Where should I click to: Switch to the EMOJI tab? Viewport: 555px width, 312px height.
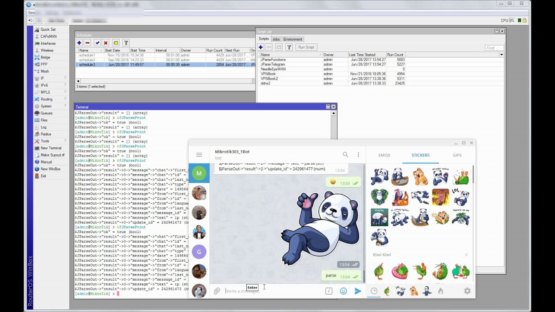point(384,155)
